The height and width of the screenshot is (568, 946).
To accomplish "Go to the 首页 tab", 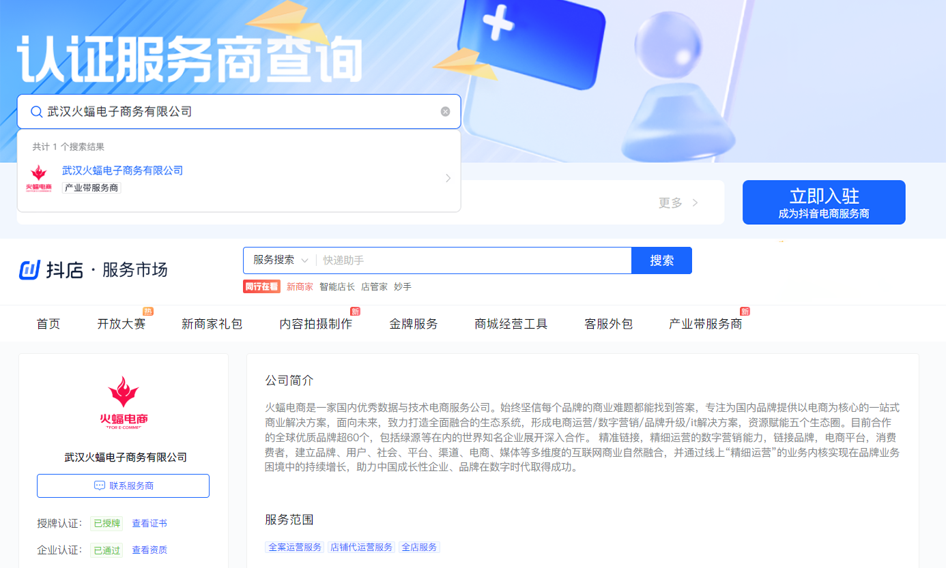I will tap(48, 324).
